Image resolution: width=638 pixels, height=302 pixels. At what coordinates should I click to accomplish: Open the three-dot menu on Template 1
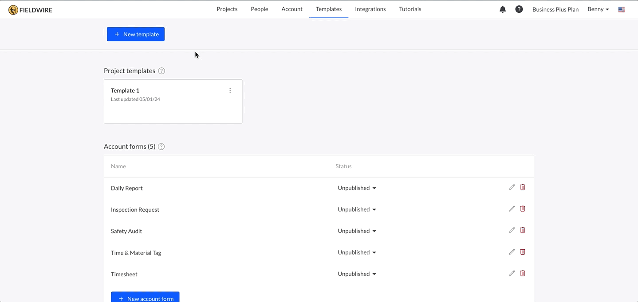[230, 90]
